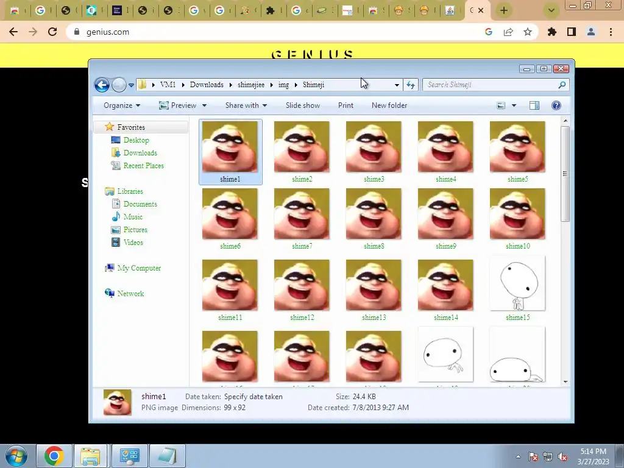The image size is (624, 468).
Task: Go back in the Explorer window
Action: [x=102, y=85]
